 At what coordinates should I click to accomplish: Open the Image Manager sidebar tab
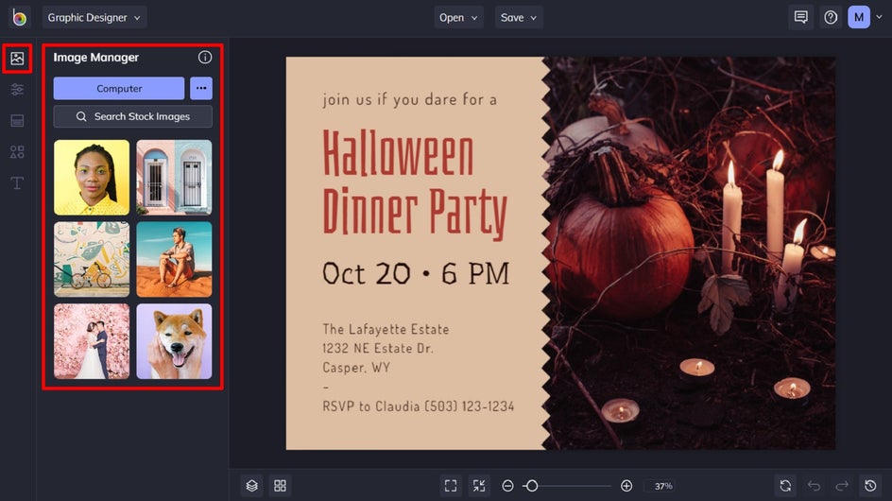click(x=17, y=58)
